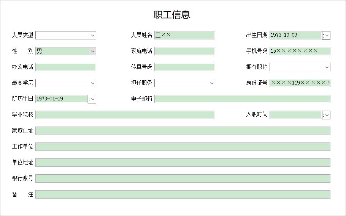Screen dimensions: 346x216
Task: Click the 人员类型 label
Action: tap(22, 35)
